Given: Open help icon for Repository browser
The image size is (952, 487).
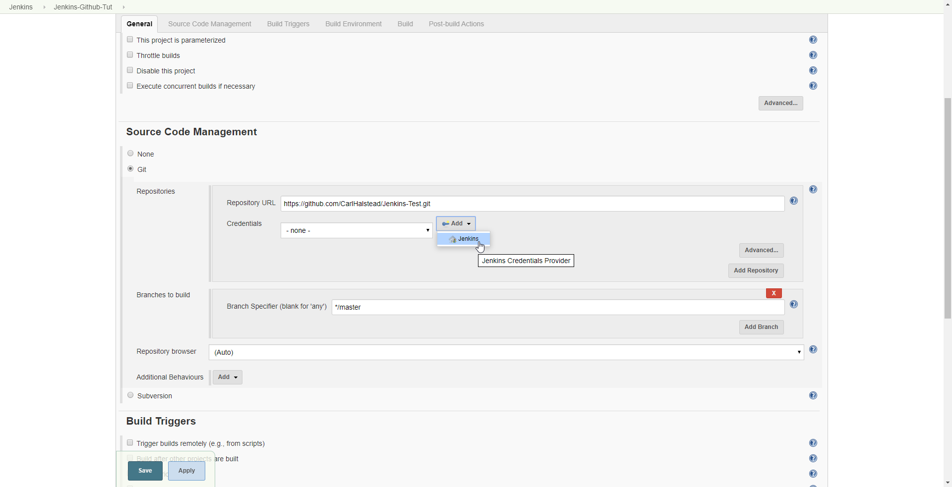Looking at the screenshot, I should coord(813,349).
